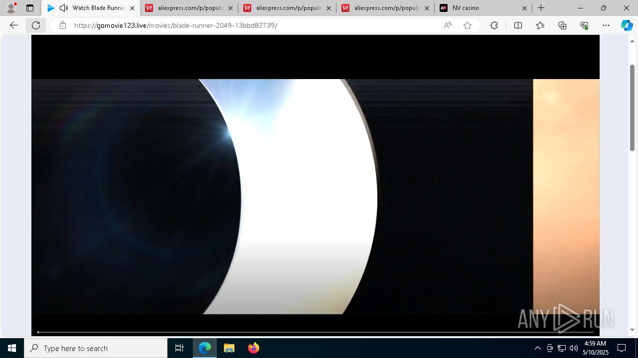Screen dimensions: 638x358
Task: Open the tab actions menu icon
Action: tap(30, 8)
